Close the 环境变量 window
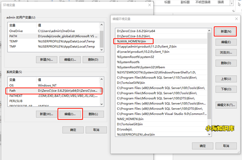The image size is (242, 160). 149,5
